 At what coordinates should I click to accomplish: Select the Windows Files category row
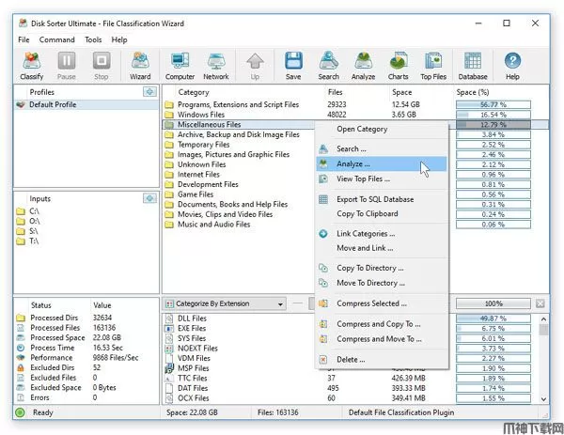pos(201,114)
